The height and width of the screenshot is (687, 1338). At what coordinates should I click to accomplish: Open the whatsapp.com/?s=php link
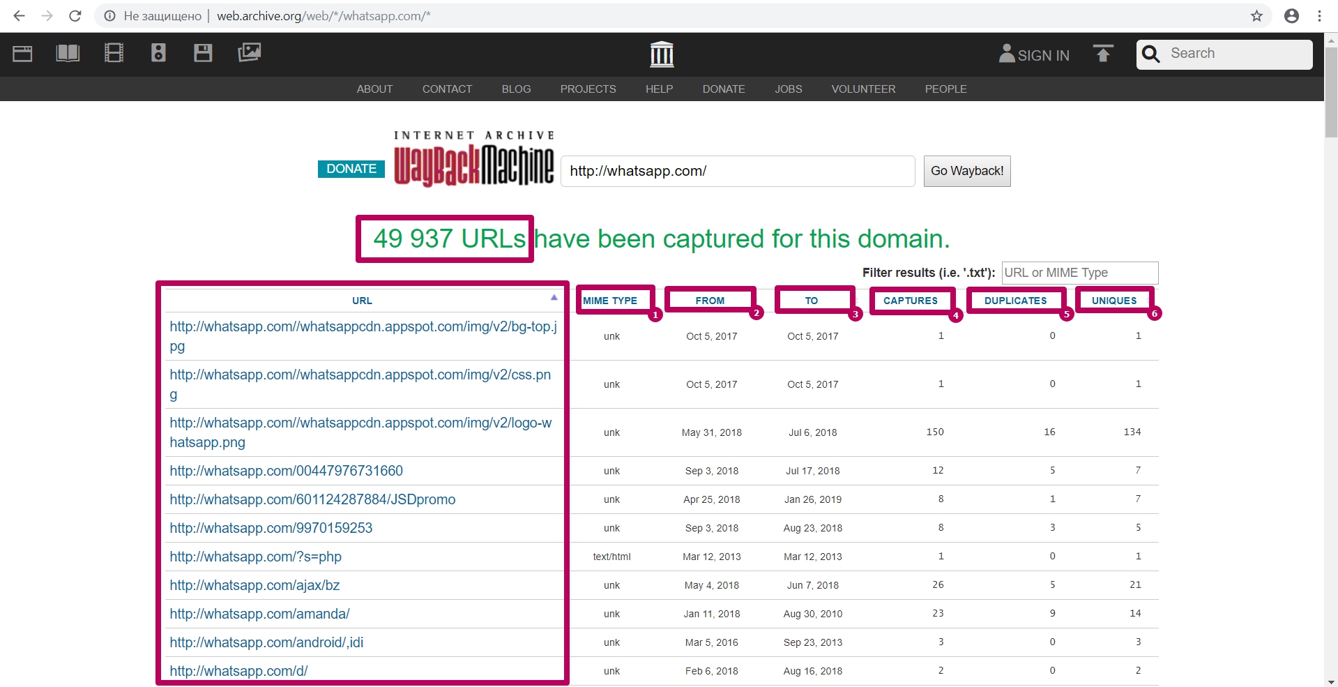(x=255, y=557)
